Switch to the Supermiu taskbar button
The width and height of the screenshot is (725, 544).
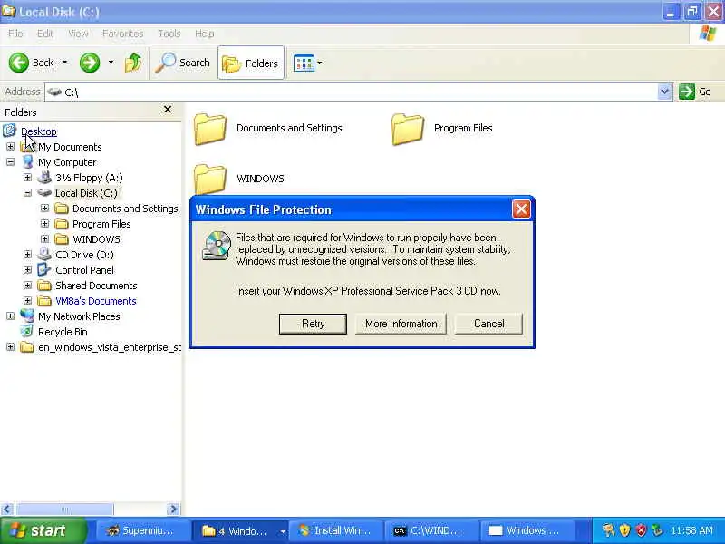coord(143,530)
